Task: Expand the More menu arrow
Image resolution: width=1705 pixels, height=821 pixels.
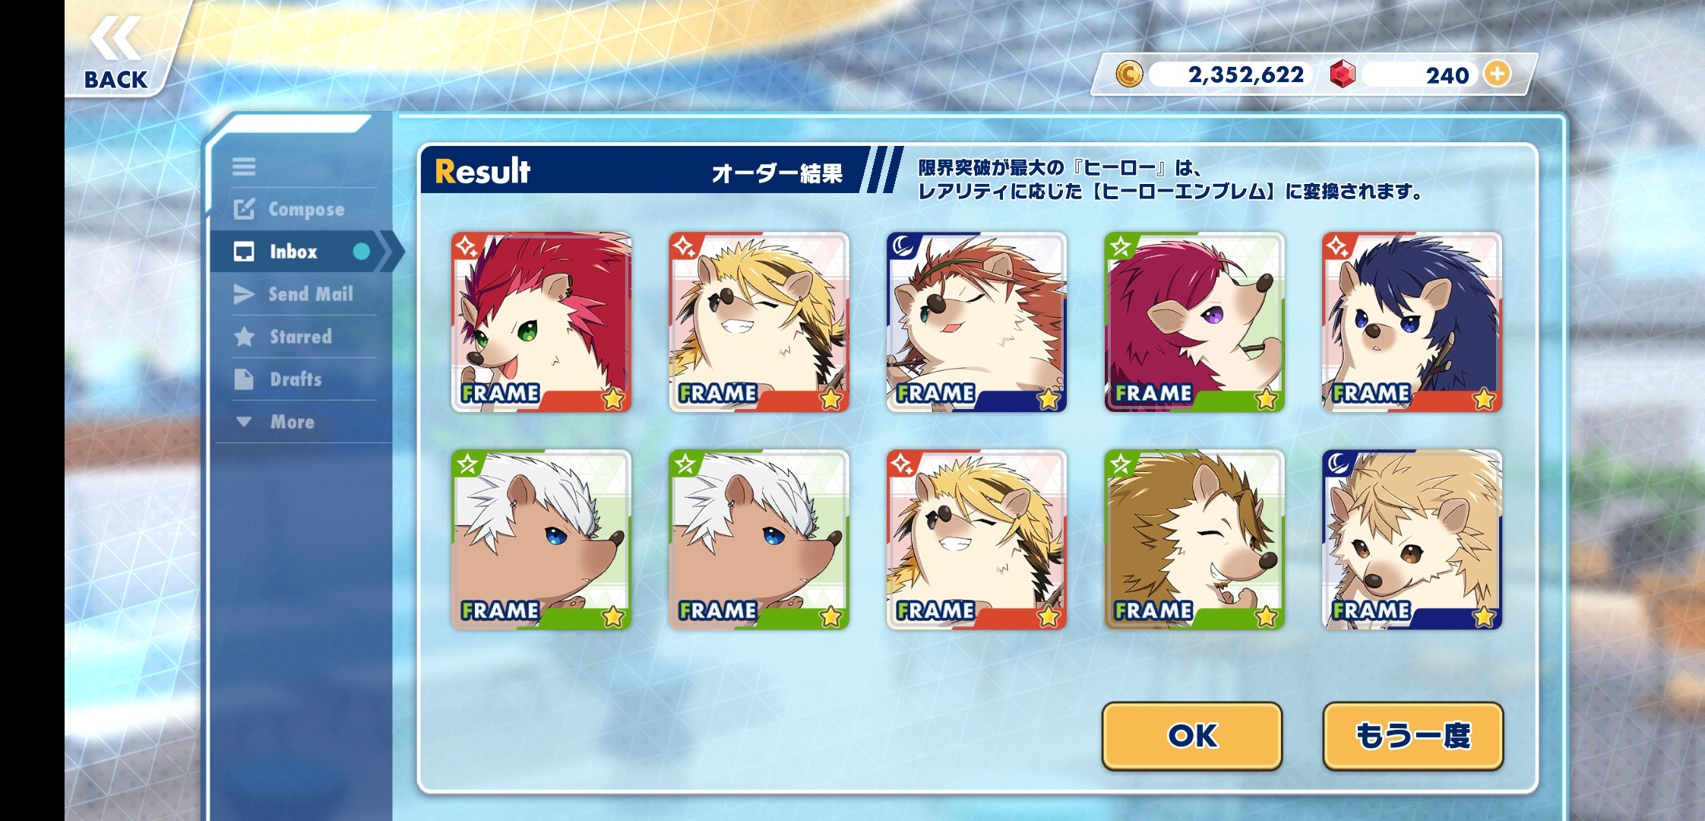Action: pyautogui.click(x=244, y=421)
